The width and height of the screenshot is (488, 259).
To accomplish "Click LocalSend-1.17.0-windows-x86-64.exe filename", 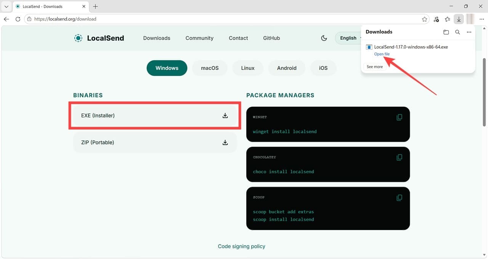I will 411,47.
